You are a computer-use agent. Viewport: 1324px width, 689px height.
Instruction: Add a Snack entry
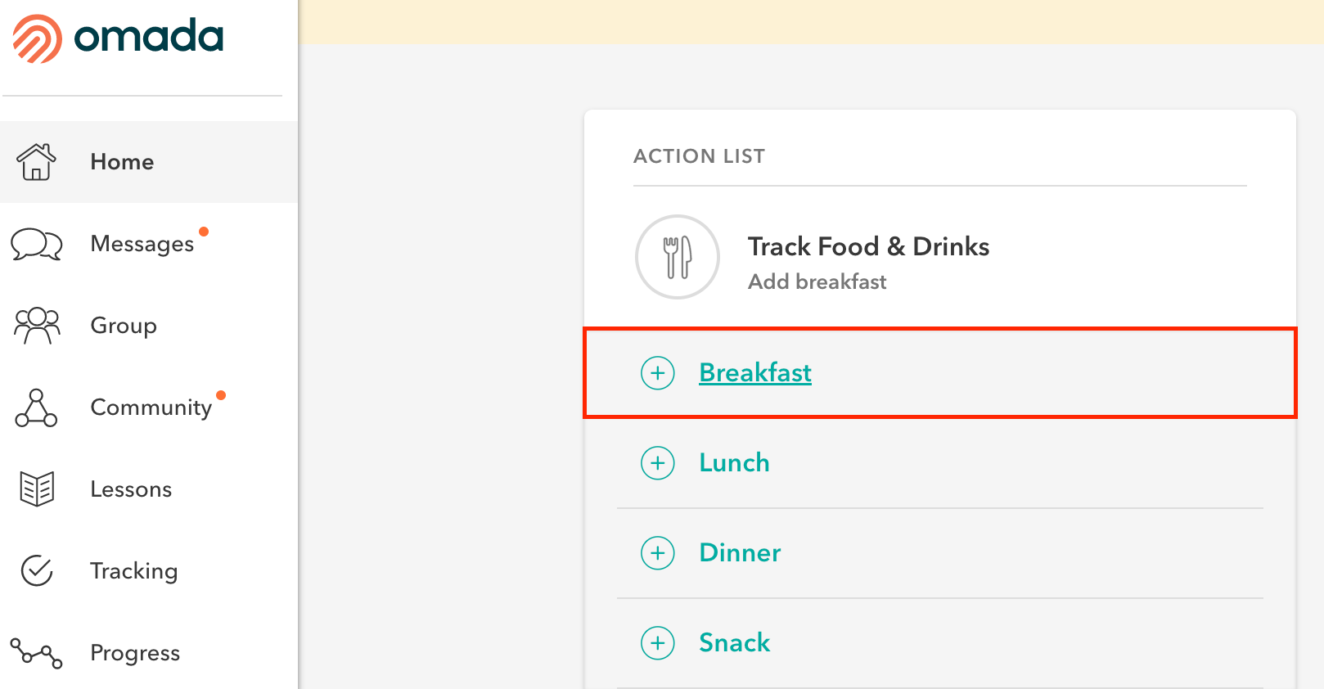[940, 643]
